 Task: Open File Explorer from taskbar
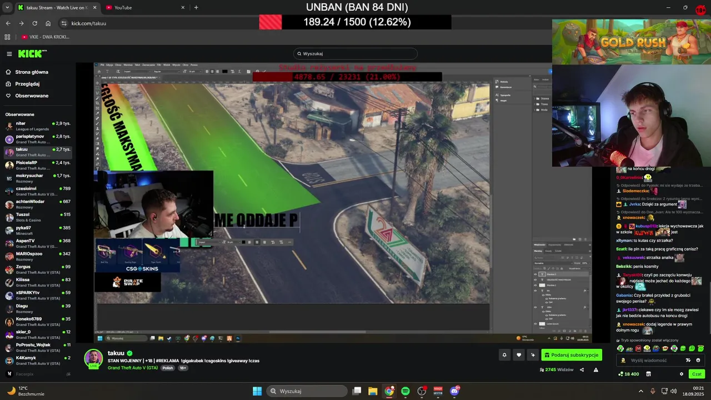click(373, 391)
